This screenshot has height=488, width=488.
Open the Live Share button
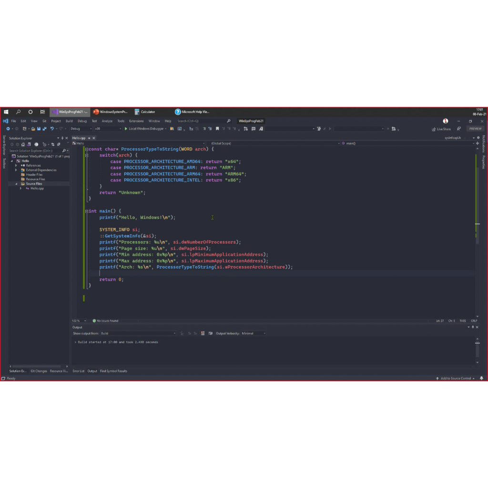pyautogui.click(x=441, y=129)
